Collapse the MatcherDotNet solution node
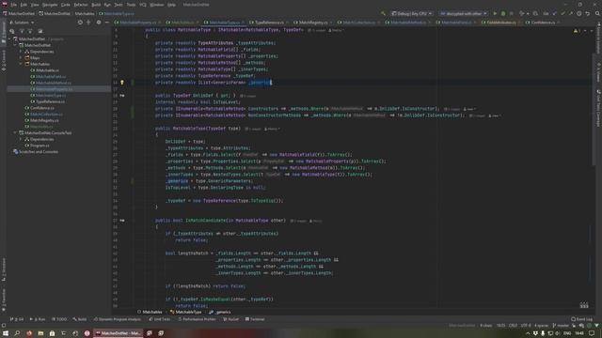The width and height of the screenshot is (602, 338). coord(10,39)
